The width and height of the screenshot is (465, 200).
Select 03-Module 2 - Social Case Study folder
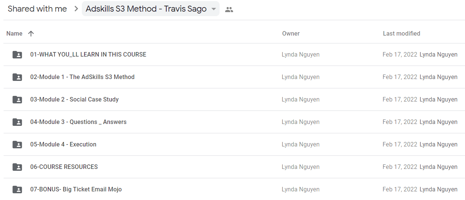click(234, 100)
